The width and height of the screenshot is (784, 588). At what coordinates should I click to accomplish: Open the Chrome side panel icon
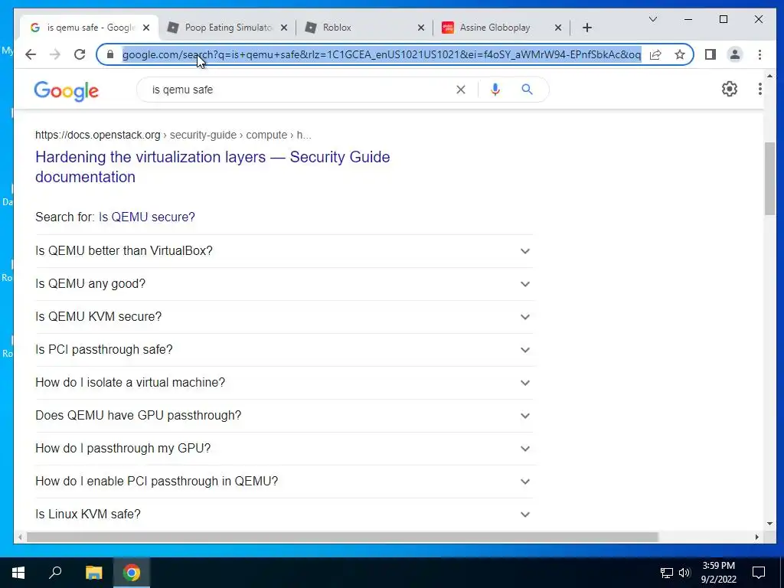(710, 54)
